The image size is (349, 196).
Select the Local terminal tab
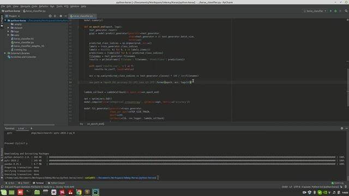click(x=22, y=128)
